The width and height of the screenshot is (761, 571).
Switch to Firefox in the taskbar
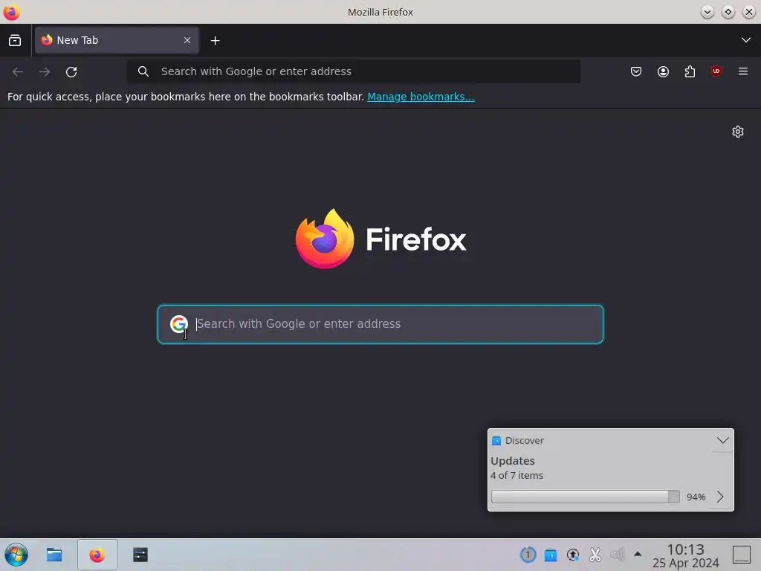point(97,555)
